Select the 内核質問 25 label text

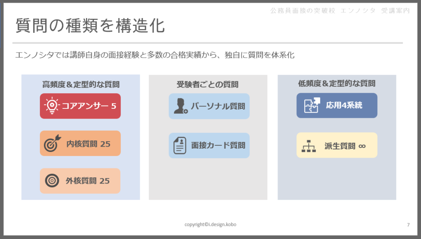tap(88, 144)
